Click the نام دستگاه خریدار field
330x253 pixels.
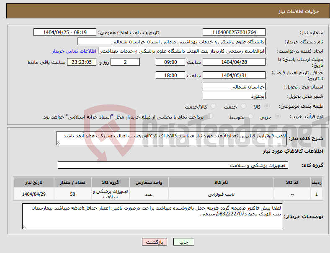pyautogui.click(x=171, y=41)
